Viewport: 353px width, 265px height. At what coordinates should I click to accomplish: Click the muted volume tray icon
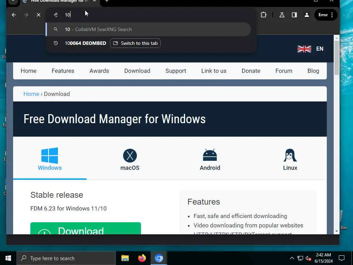(308, 258)
